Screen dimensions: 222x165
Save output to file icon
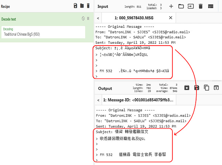point(197,88)
